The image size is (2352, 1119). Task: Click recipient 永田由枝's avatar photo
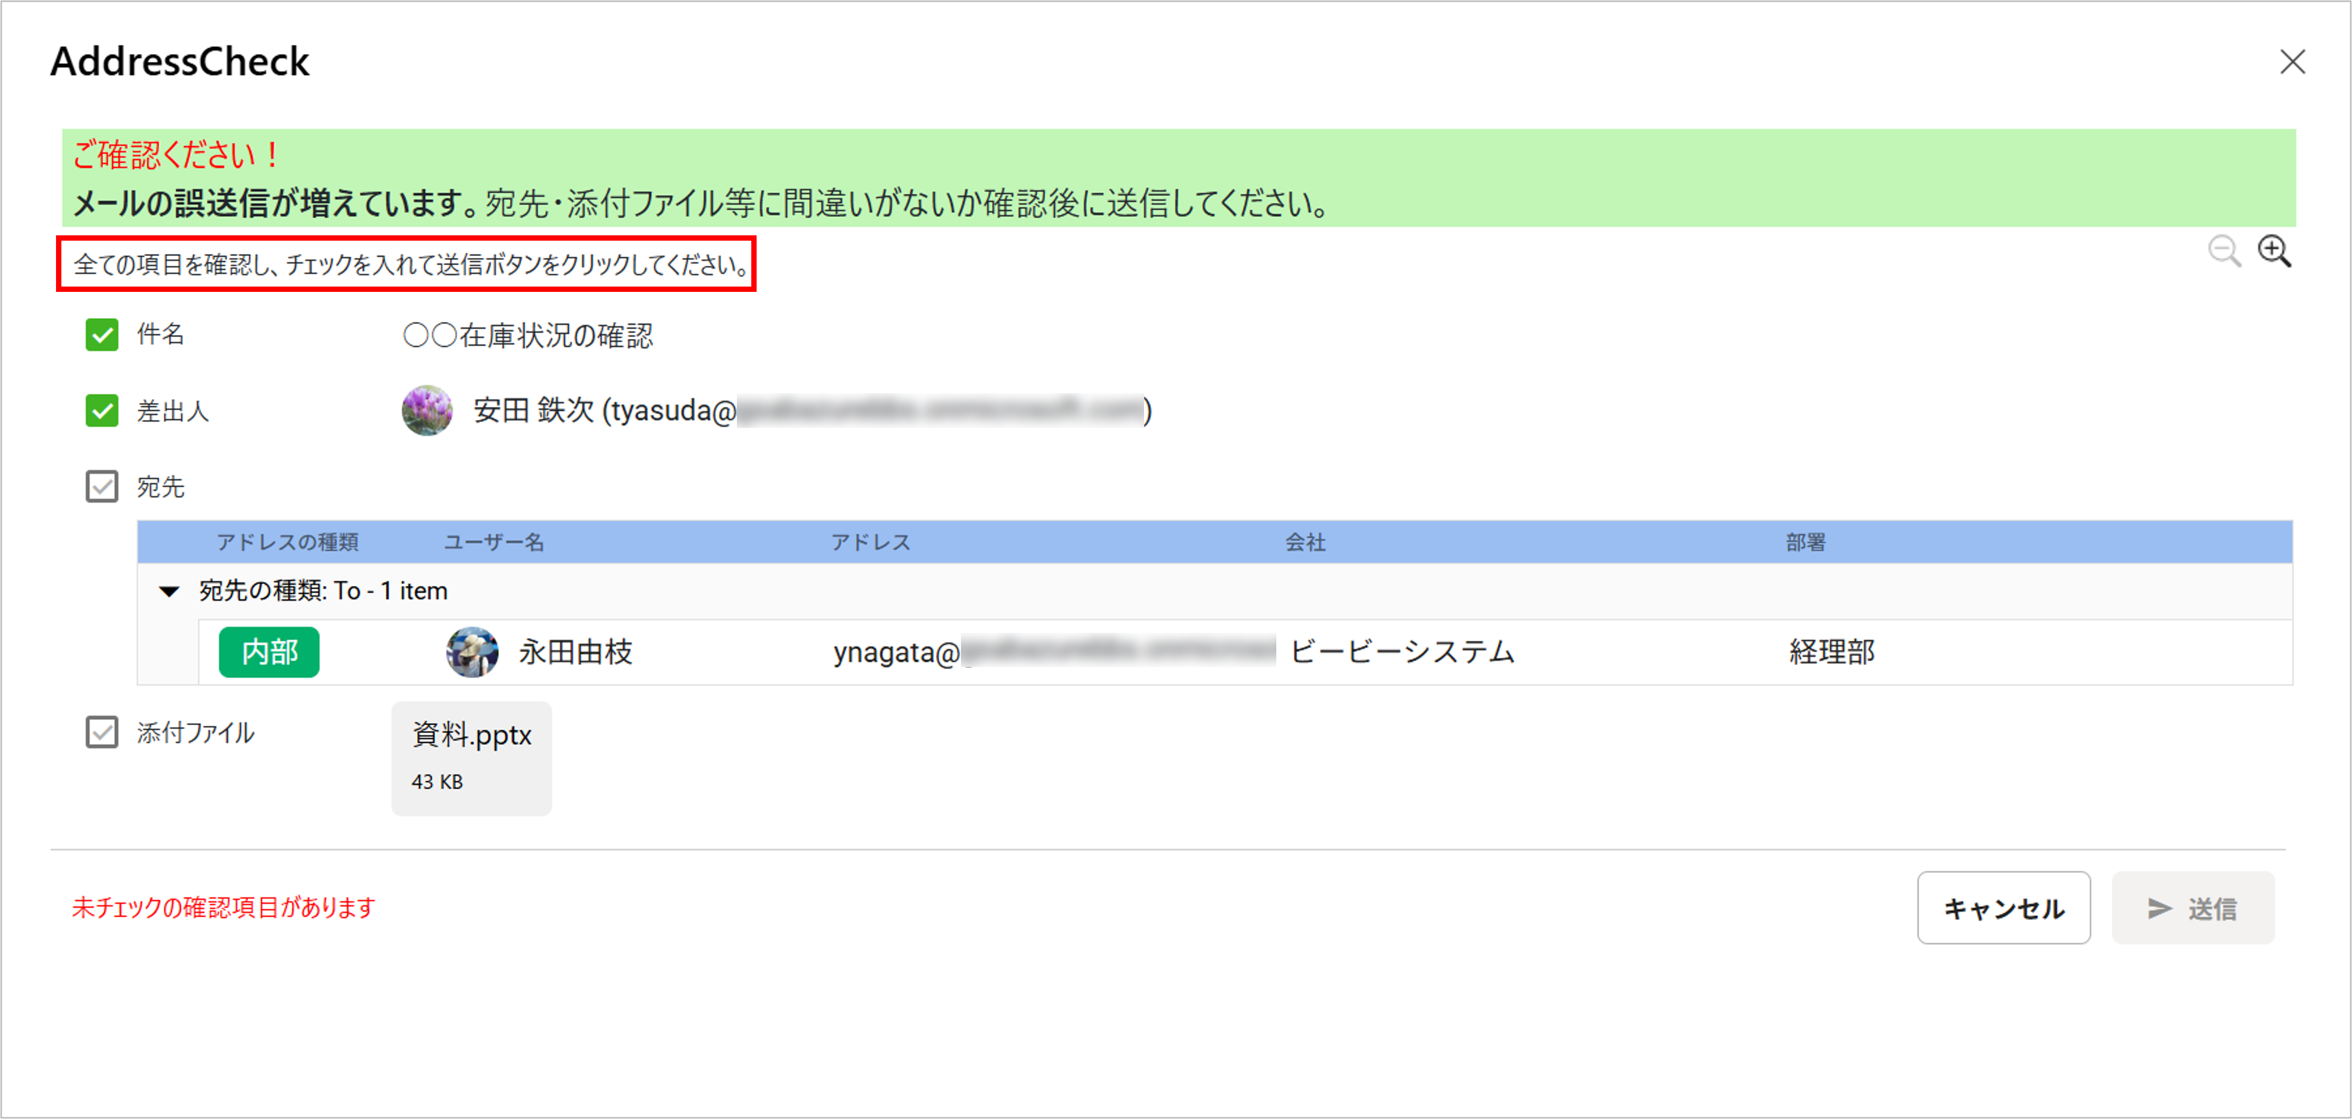tap(472, 652)
